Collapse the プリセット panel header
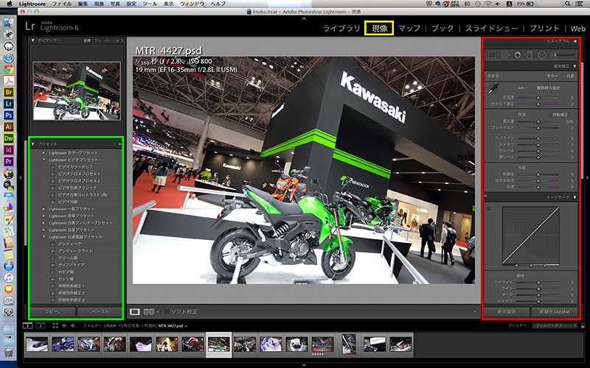 point(32,144)
